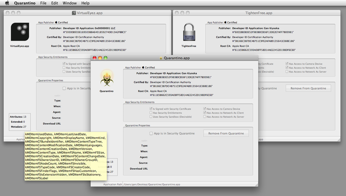Click Developer ID Certification Authority in Quarantino window
Viewport: 346px width, 196px height.
(x=170, y=82)
